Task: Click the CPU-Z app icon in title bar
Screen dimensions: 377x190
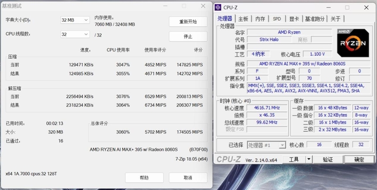Action: tap(219, 8)
